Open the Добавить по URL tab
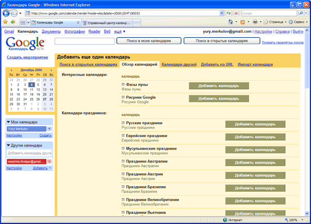This screenshot has height=224, width=311. point(217,64)
